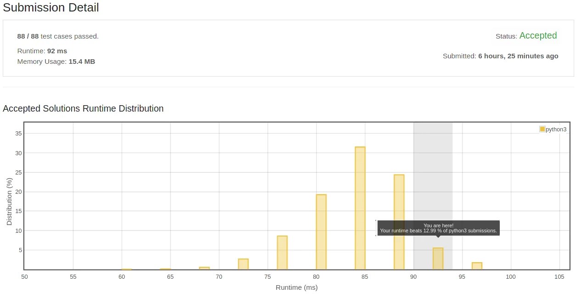
Task: Click the 'Accepted Solutions Runtime Distribution' heading
Action: click(x=83, y=109)
